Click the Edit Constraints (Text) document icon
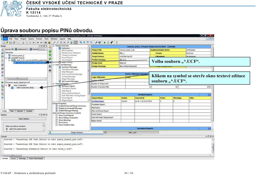 [12, 88]
